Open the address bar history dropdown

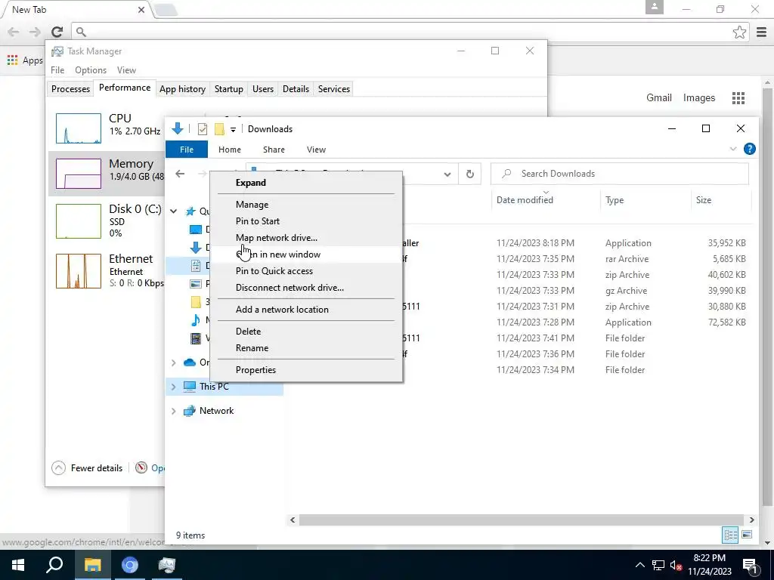coord(447,174)
